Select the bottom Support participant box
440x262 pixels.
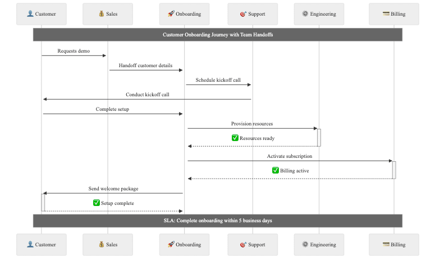click(253, 245)
